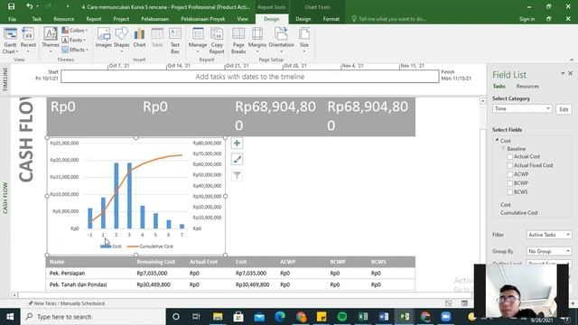Viewport: 578px width, 325px height.
Task: Open the File menu
Action: 12,19
